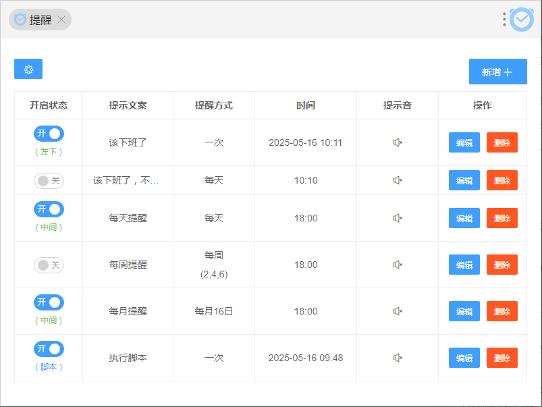Delete the 执行脚本 reminder
Image resolution: width=542 pixels, height=407 pixels.
pyautogui.click(x=502, y=358)
